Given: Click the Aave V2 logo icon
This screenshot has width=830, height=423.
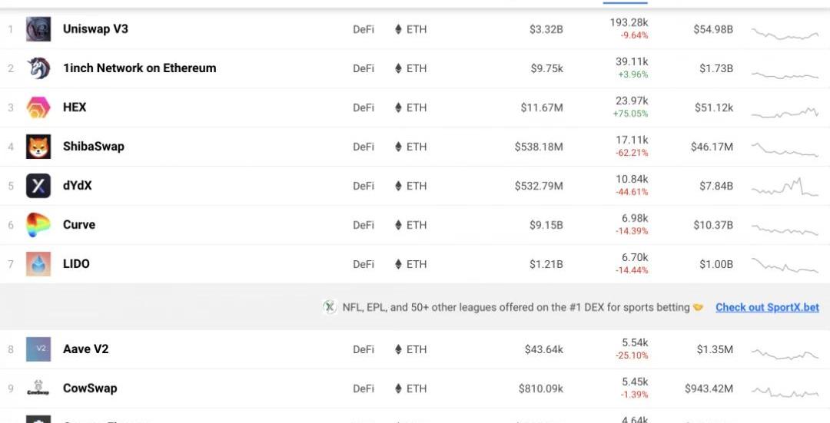Looking at the screenshot, I should [x=38, y=349].
